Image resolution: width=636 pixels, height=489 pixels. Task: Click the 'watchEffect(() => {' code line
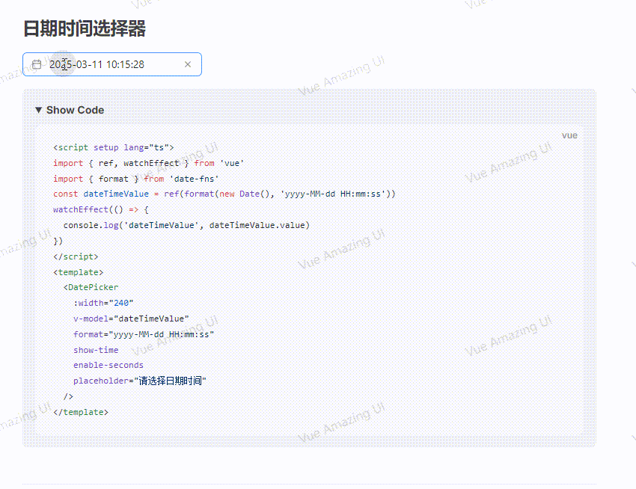(101, 209)
